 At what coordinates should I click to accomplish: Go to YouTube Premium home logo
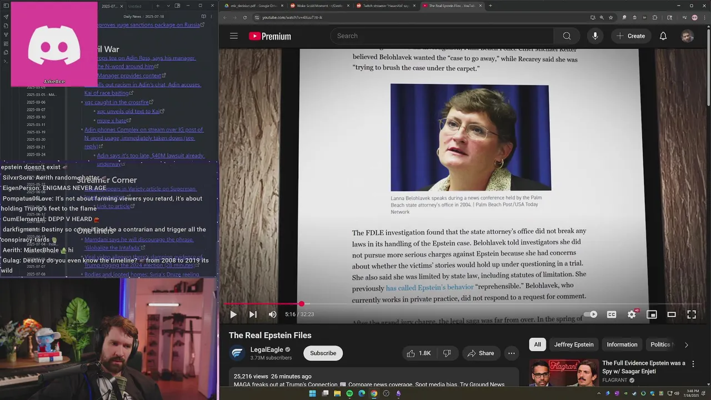pos(270,36)
